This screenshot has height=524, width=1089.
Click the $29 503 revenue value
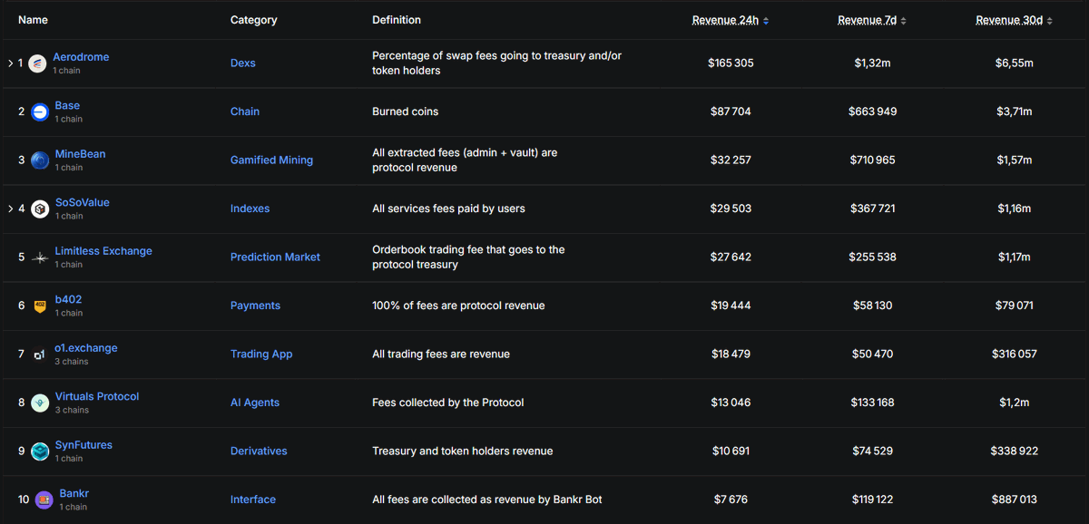pyautogui.click(x=731, y=209)
